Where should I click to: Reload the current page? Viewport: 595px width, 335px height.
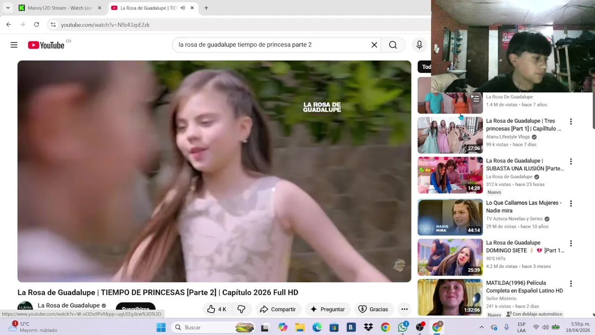point(36,25)
